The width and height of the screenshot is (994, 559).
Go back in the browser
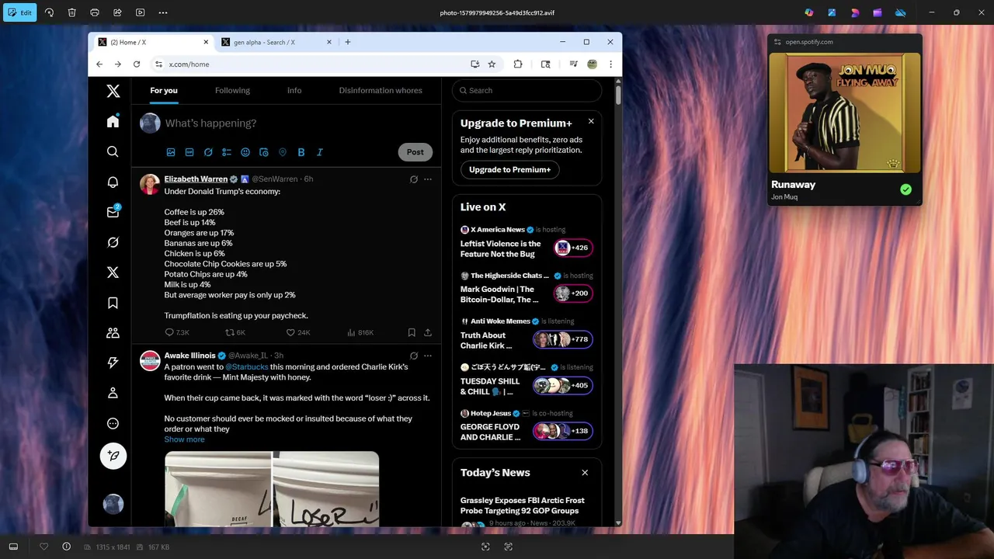coord(99,64)
